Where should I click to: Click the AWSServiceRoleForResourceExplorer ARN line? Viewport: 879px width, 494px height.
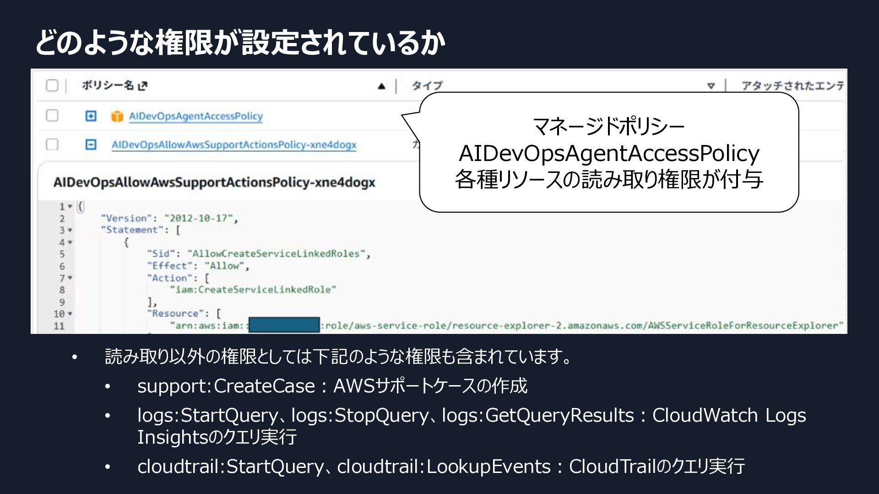pos(507,326)
